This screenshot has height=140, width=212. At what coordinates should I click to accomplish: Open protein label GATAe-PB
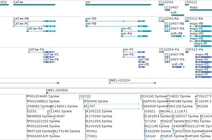pos(51,60)
